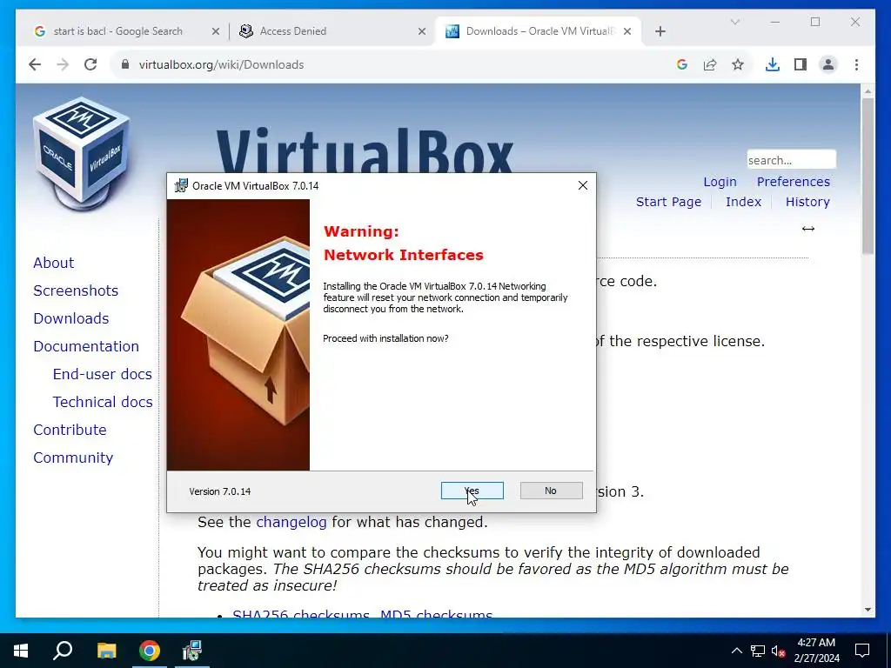Open Chrome three-dot menu

tap(856, 64)
